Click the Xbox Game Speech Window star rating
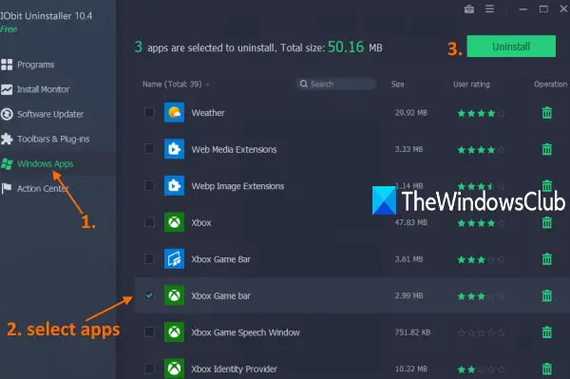Viewport: 570px width, 379px height. [x=481, y=332]
